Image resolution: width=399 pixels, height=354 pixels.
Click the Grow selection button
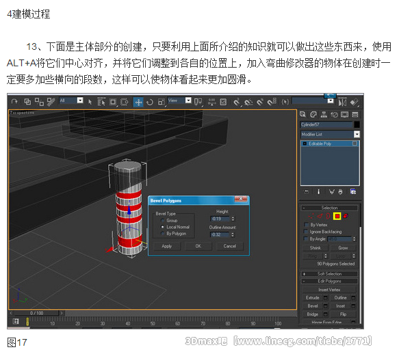343,248
